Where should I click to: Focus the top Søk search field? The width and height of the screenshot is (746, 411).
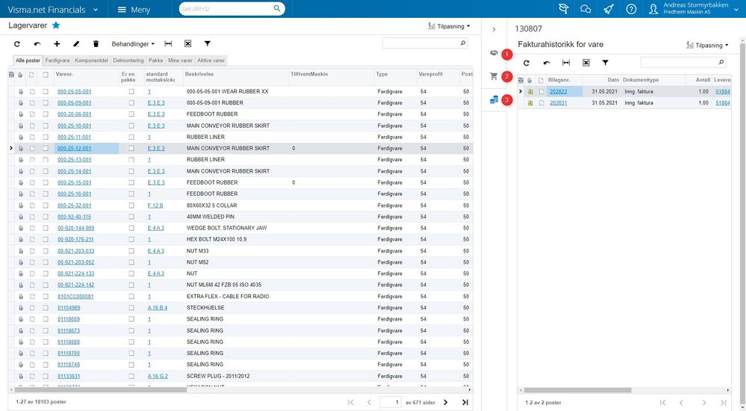[228, 8]
